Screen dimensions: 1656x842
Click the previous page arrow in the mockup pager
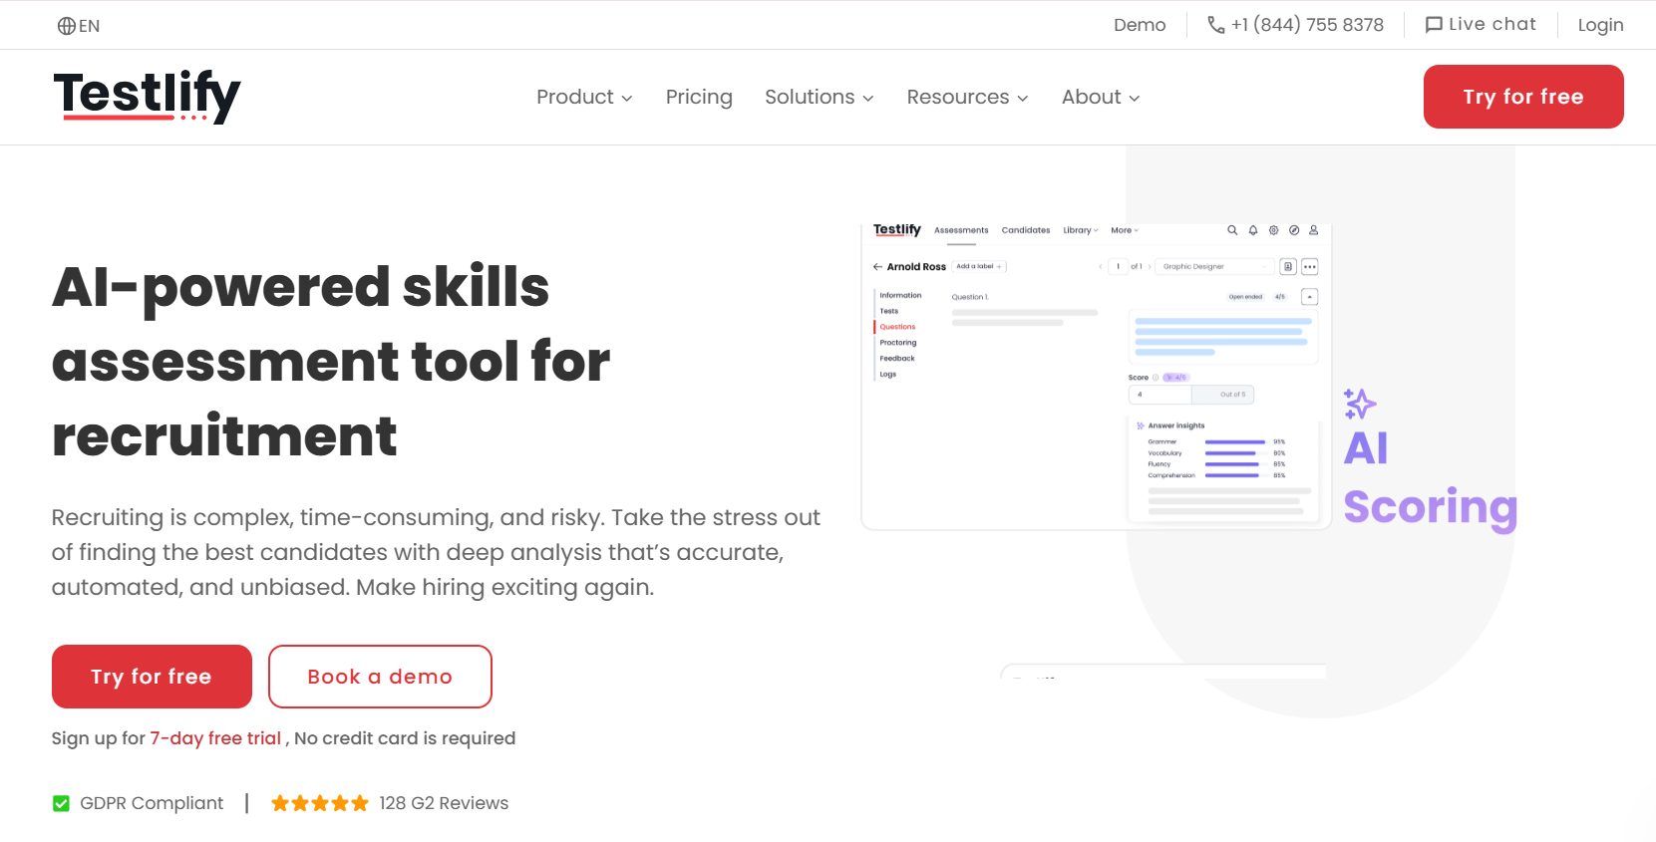[1101, 267]
